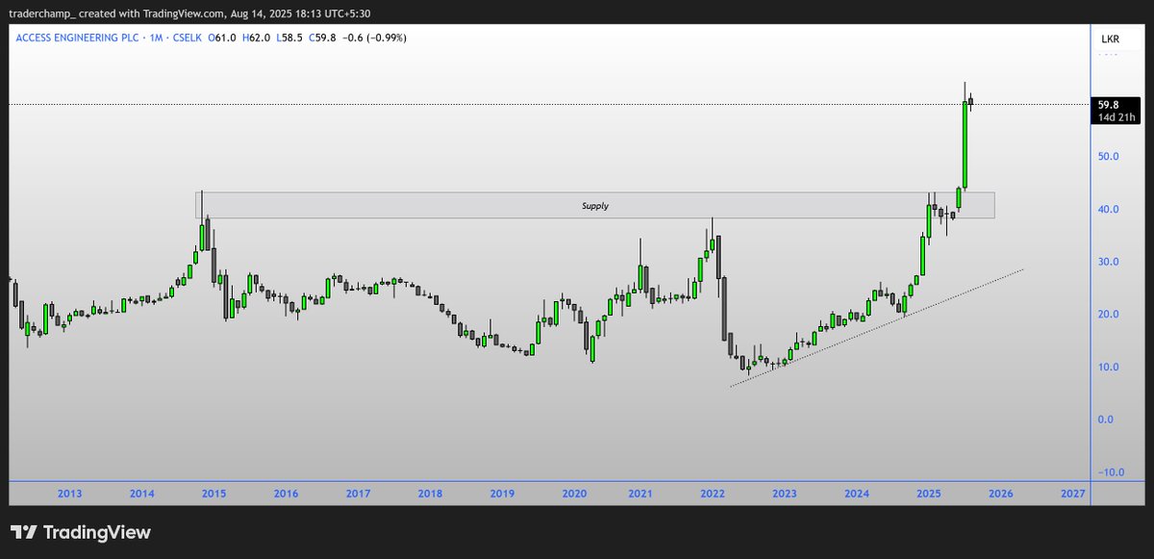Select the dotted ascending trendline drawing
This screenshot has width=1154, height=559.
(877, 328)
